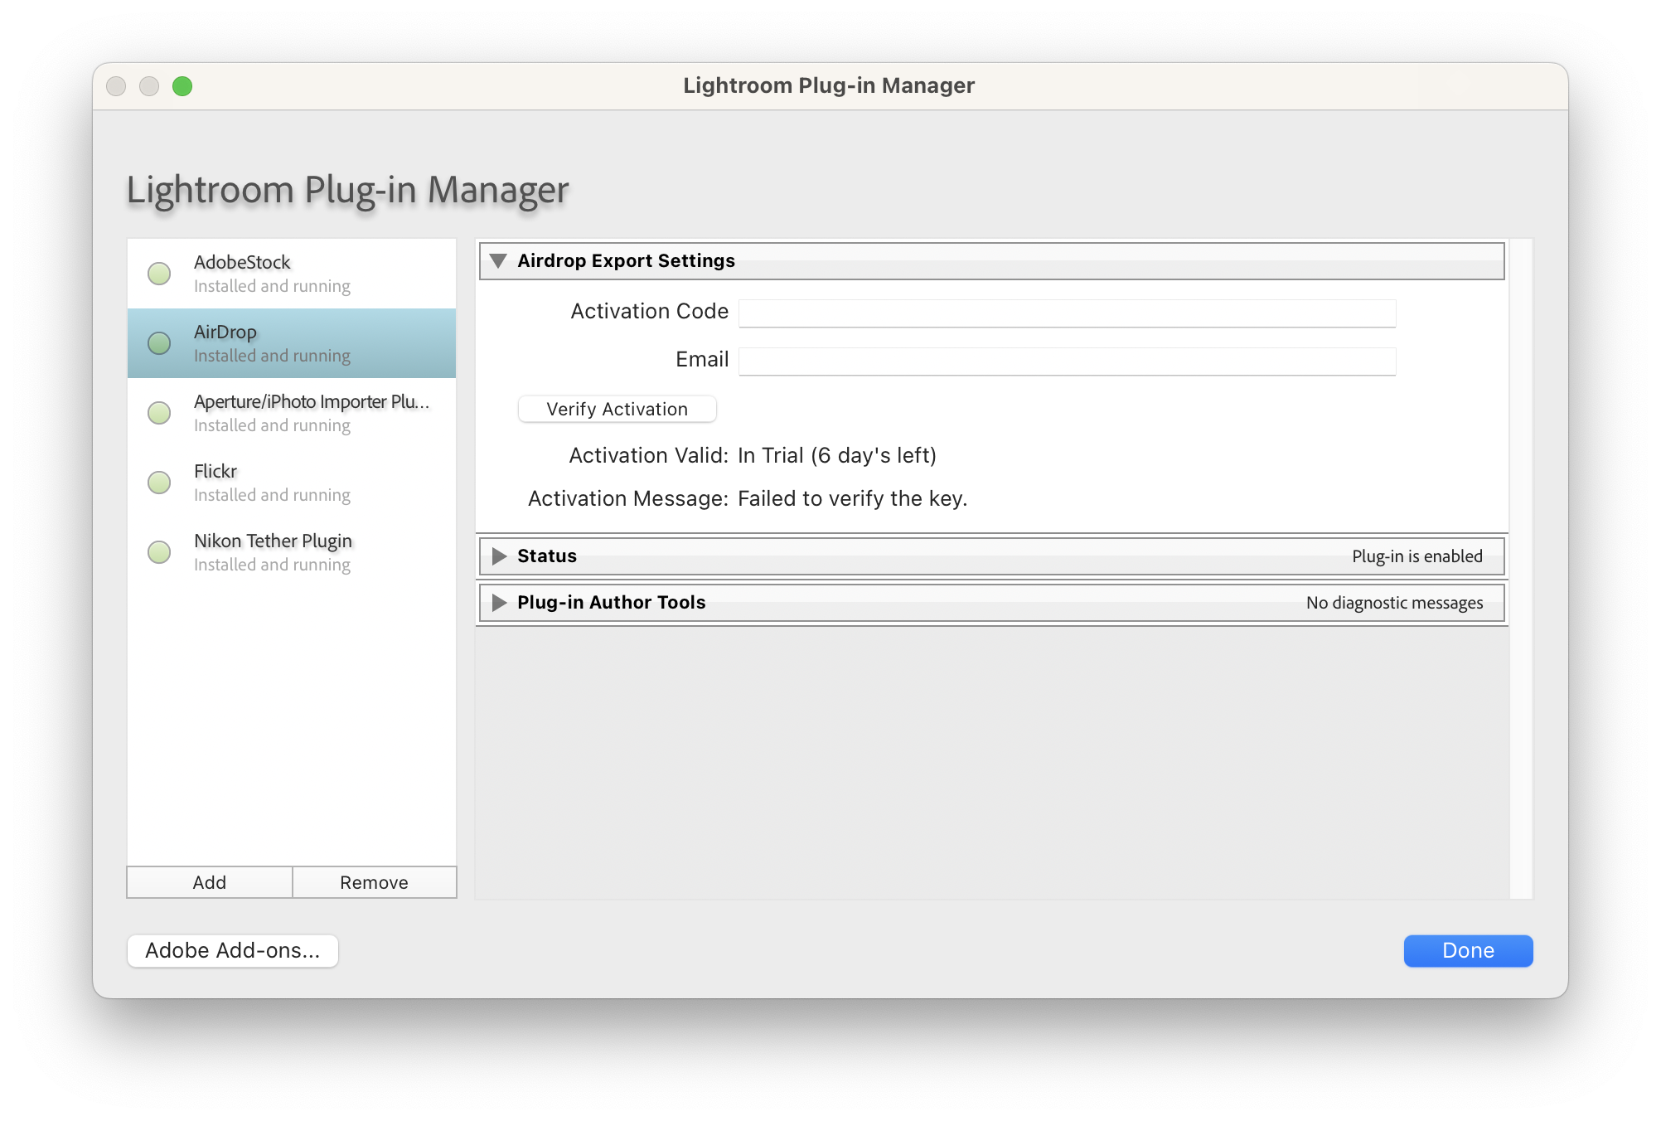Click the Add plug-in button
The image size is (1661, 1121).
tap(210, 882)
